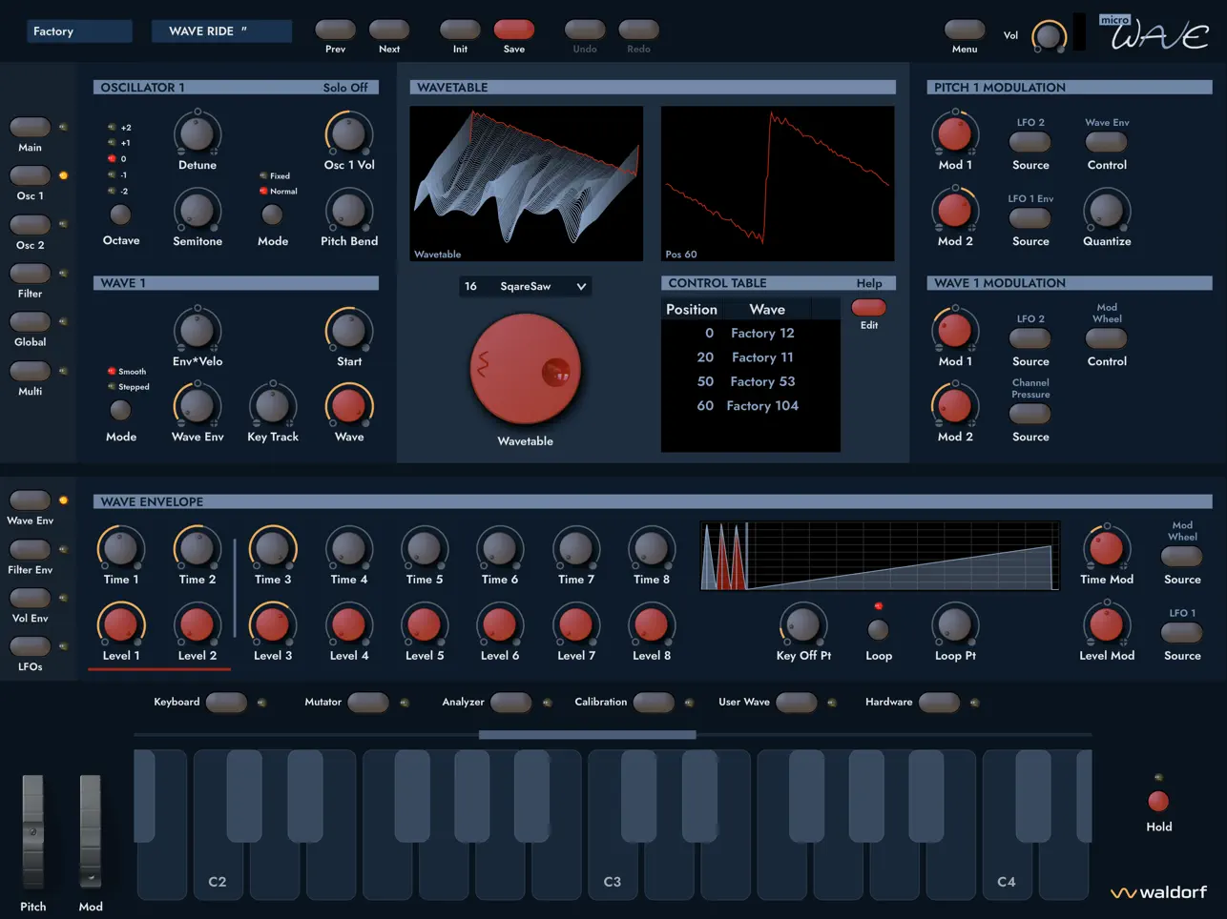Open the Menu button
The image size is (1227, 919).
965,30
